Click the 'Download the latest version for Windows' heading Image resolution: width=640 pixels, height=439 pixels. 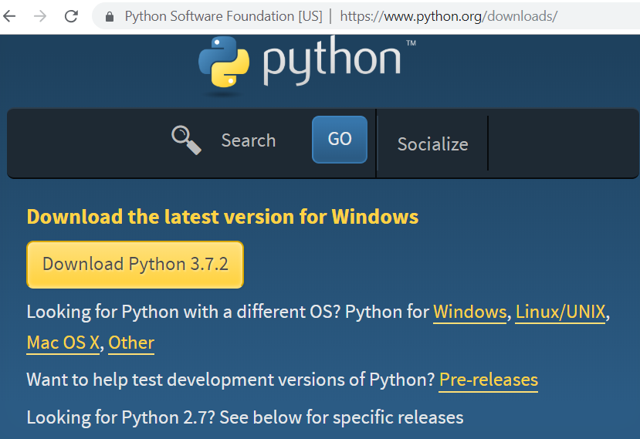[x=222, y=217]
